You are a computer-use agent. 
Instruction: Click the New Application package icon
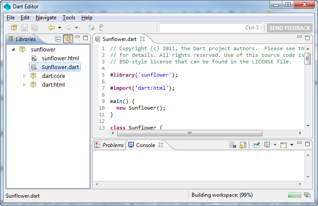coord(14,27)
